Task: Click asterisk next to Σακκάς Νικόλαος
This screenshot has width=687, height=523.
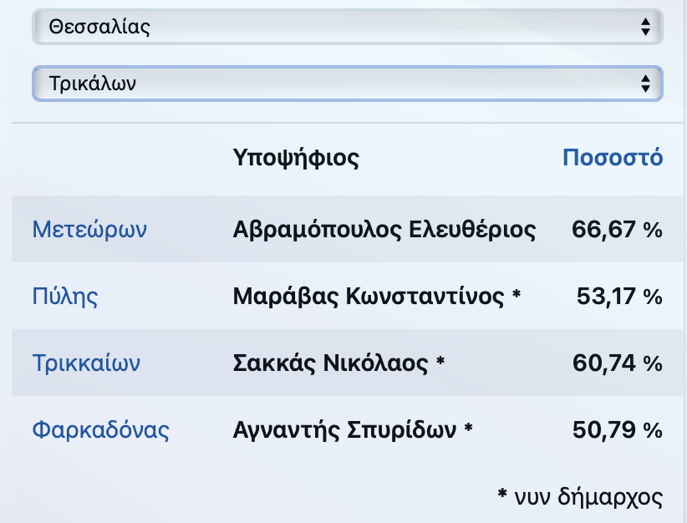Action: click(x=440, y=362)
